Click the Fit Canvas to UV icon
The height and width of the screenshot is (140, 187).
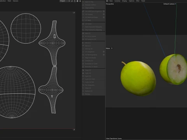coord(83,39)
